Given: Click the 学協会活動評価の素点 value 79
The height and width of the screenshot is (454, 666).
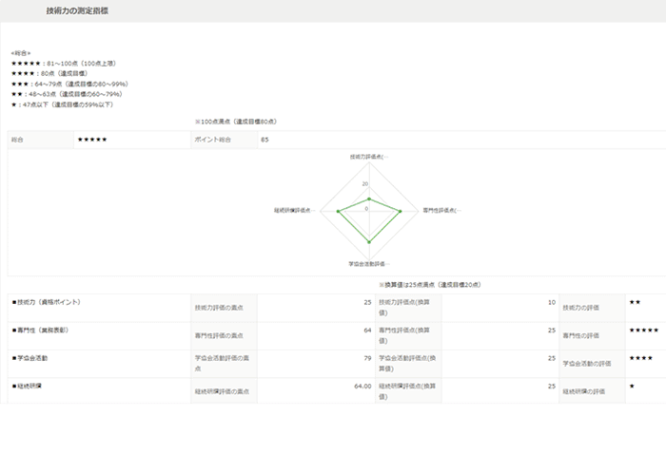Looking at the screenshot, I should (x=366, y=358).
